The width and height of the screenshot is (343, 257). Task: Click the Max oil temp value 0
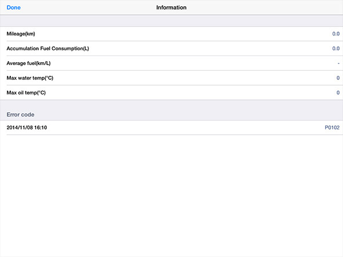tap(338, 93)
